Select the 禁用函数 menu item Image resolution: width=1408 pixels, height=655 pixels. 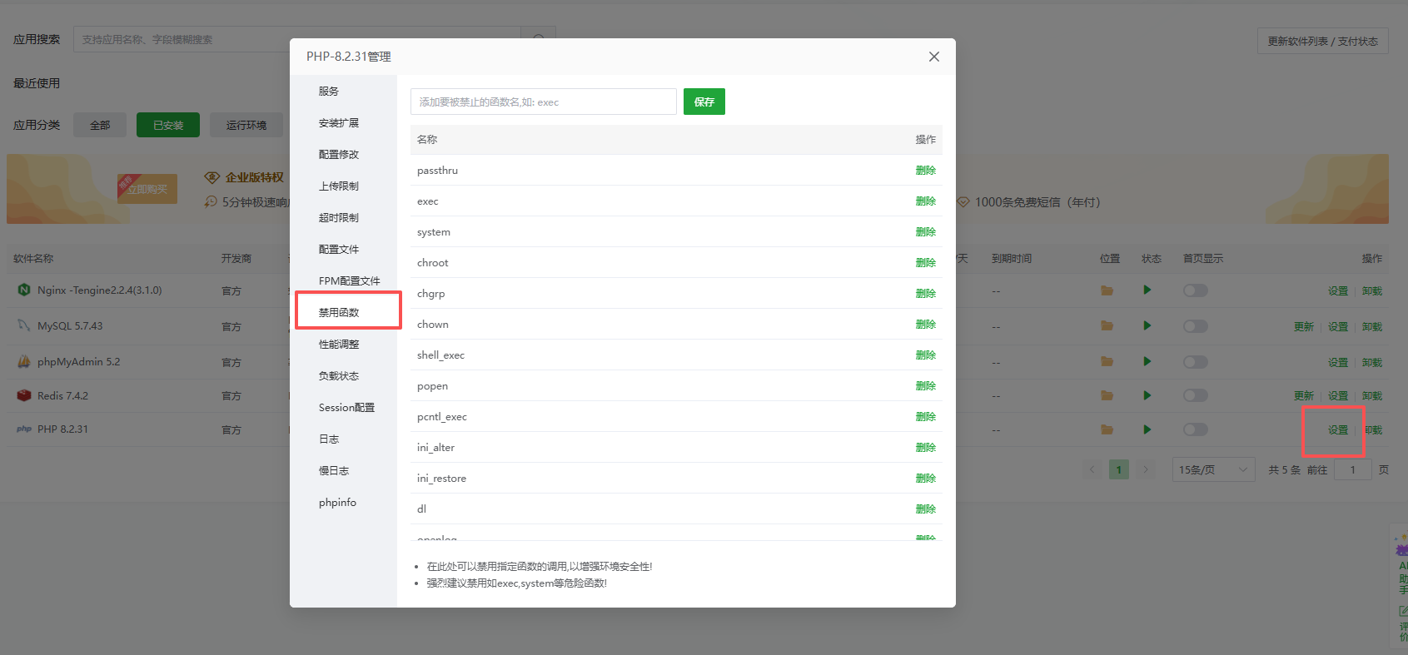point(339,313)
